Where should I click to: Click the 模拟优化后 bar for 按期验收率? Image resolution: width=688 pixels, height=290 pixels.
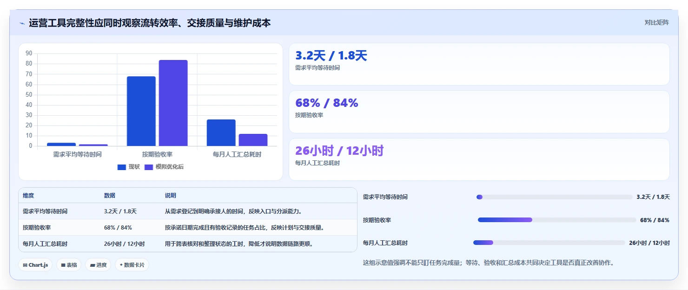(173, 103)
